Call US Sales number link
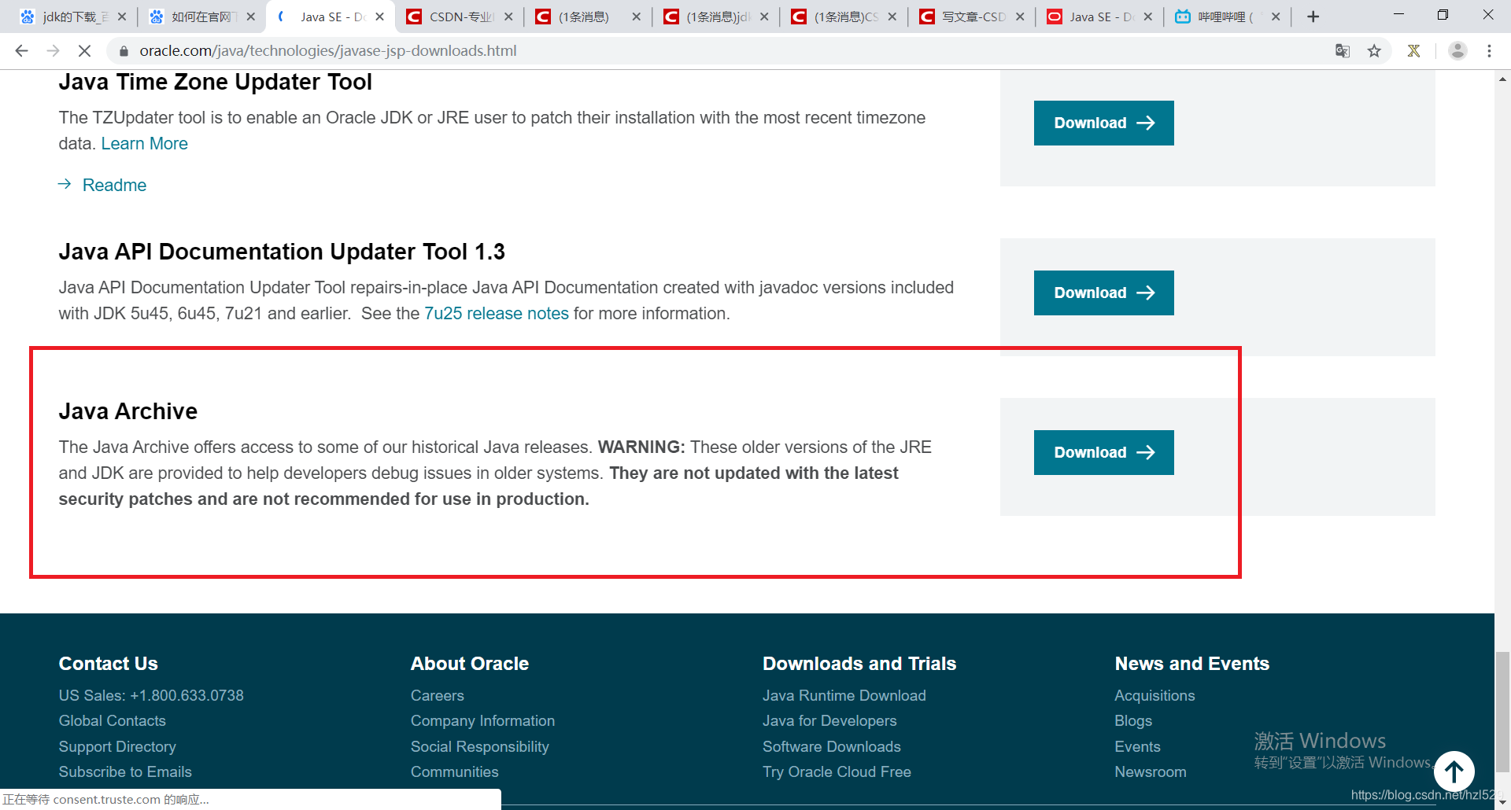 (151, 695)
